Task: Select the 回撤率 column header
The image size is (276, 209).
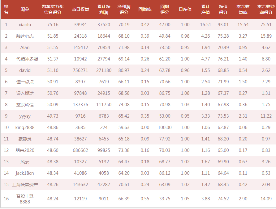Action: pos(145,10)
